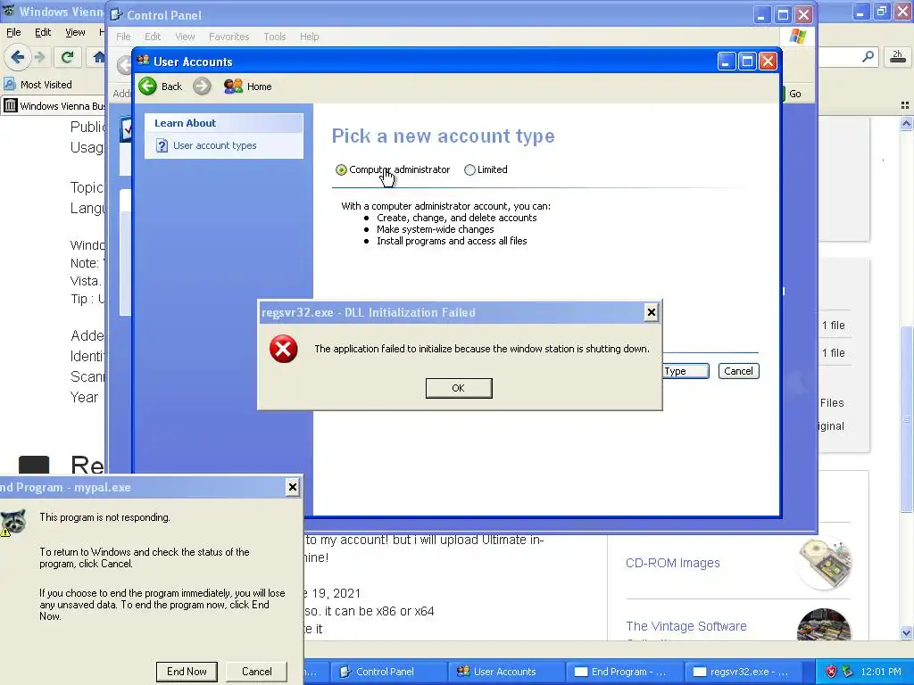Click the grid menu icon near the browser scrollbar
This screenshot has height=685, width=914.
pos(905,105)
